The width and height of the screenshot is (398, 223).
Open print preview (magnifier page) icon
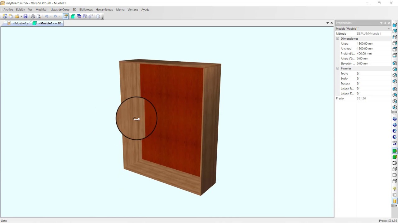(x=39, y=16)
